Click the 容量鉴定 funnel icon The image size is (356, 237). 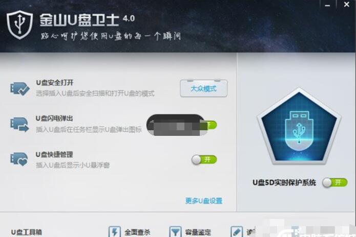[x=175, y=231]
